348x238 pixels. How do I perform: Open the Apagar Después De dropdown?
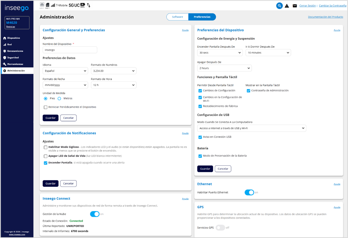pyautogui.click(x=224, y=68)
